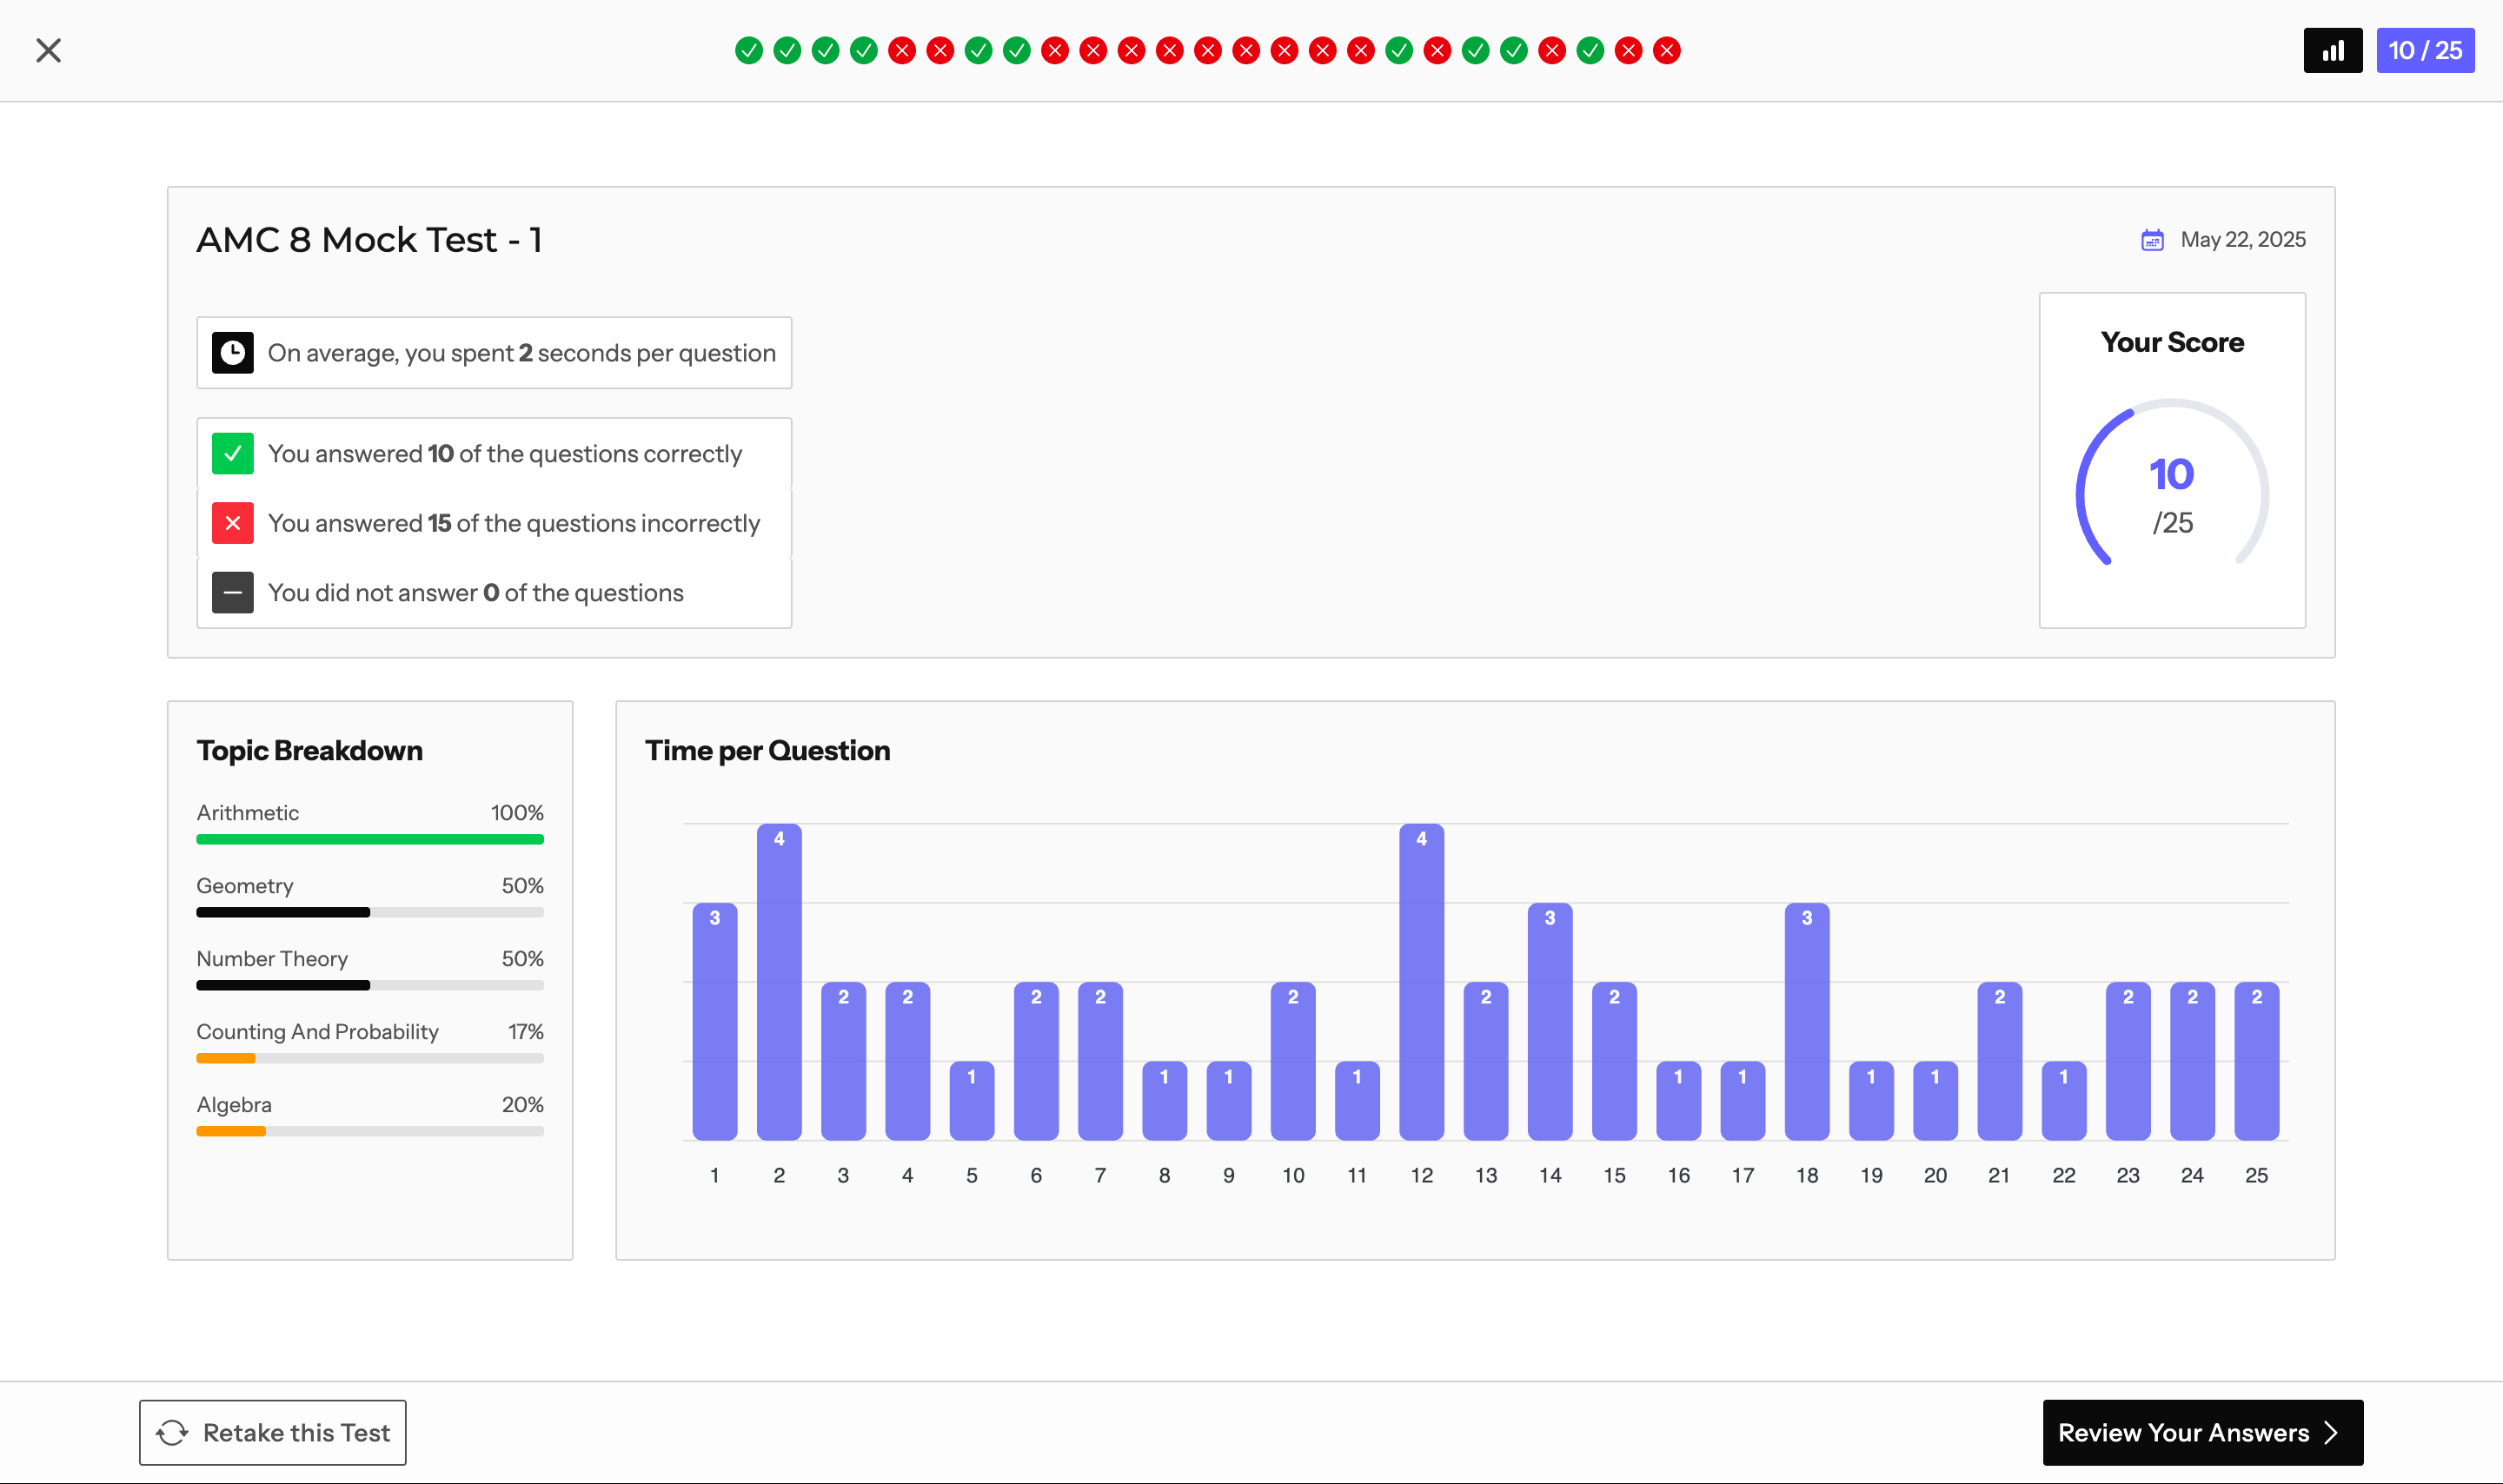The width and height of the screenshot is (2503, 1484).
Task: Click the calendar icon beside the date
Action: (x=2152, y=240)
